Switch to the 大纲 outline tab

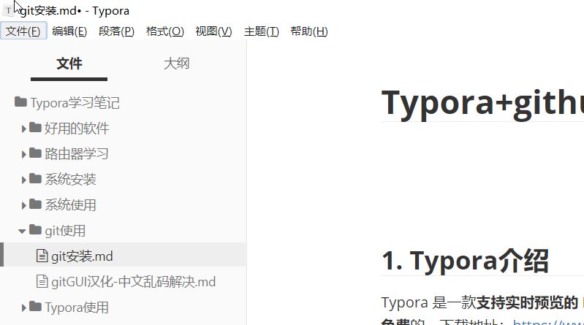pos(177,64)
